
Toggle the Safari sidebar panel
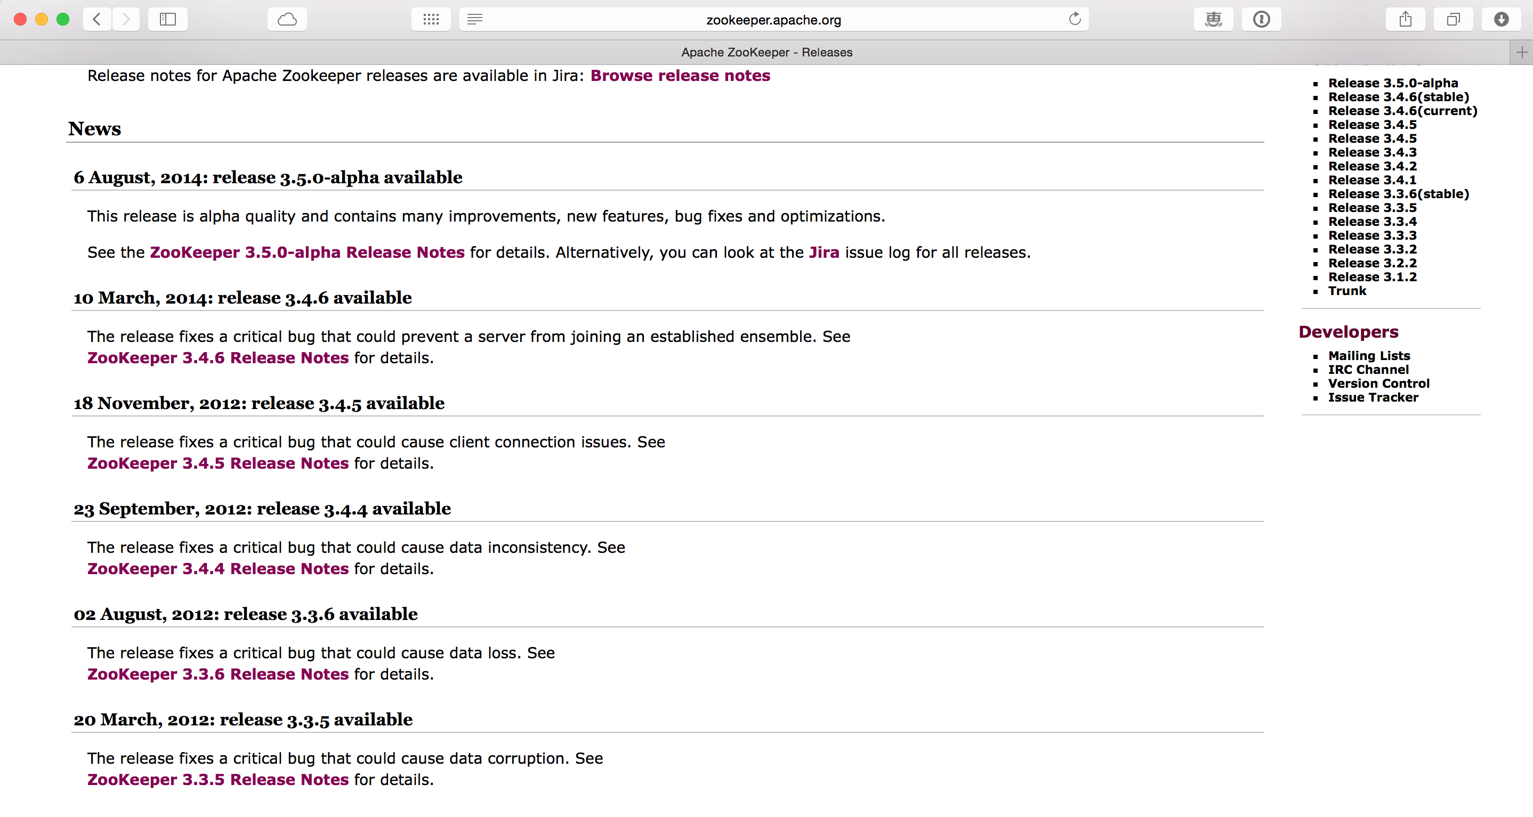click(x=168, y=20)
